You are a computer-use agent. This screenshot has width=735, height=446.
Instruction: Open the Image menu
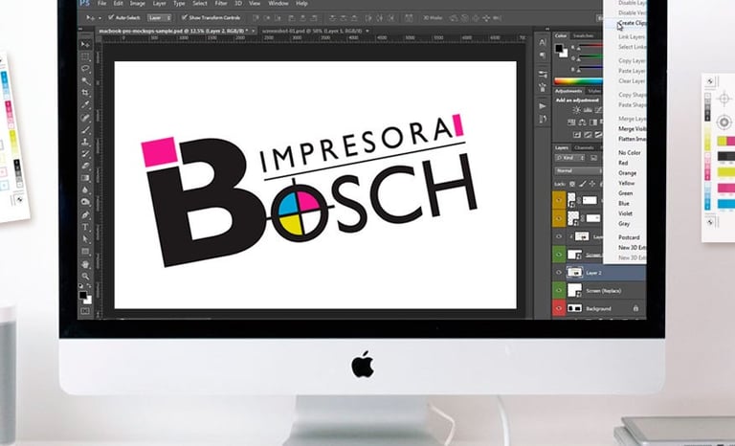[x=138, y=3]
